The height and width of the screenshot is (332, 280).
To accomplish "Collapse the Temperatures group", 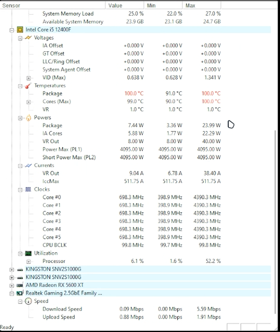I will [20, 86].
